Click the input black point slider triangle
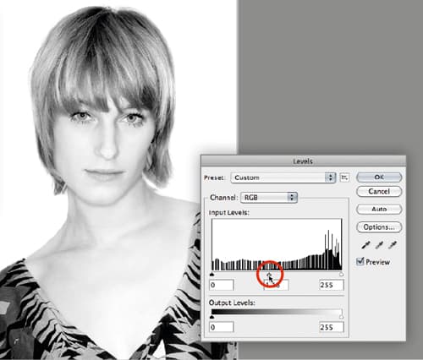Screen dimensions: 423x360 [212, 275]
